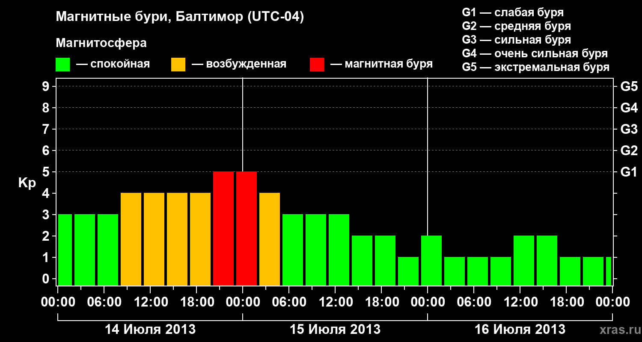The height and width of the screenshot is (342, 642).
Task: Select legend line G5 — экстремальная буря
Action: [x=536, y=67]
